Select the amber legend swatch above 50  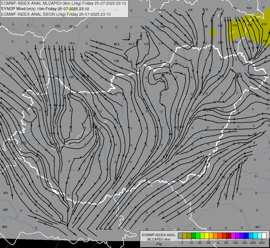pos(211,236)
